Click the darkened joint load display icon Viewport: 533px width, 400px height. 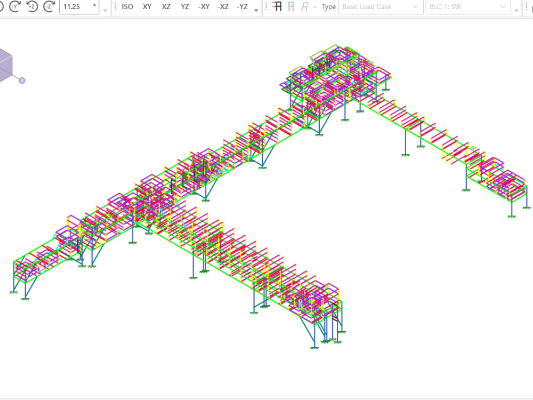[x=276, y=6]
